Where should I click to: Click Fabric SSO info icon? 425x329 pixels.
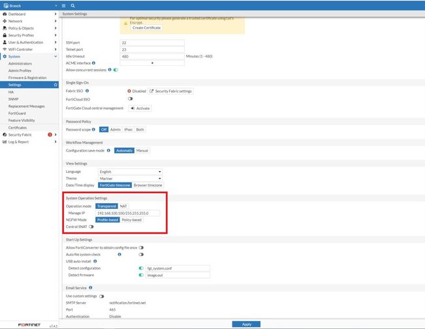click(x=87, y=91)
